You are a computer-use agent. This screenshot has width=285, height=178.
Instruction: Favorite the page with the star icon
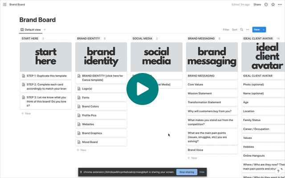coord(273,4)
